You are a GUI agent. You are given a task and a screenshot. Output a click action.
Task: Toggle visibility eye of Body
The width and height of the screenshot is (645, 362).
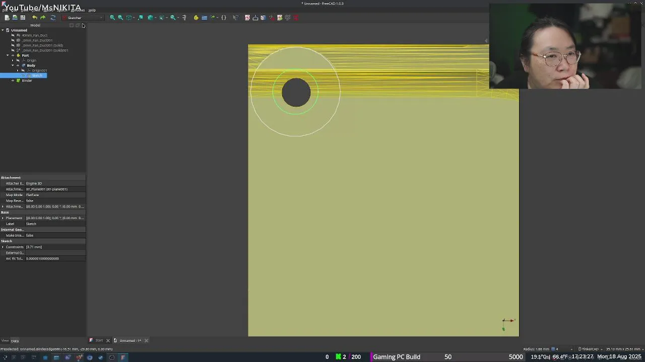(x=18, y=65)
